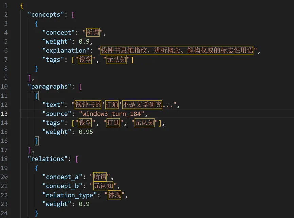The height and width of the screenshot is (218, 294).
Task: Click line number 1 in the gutter
Action: pyautogui.click(x=6, y=5)
